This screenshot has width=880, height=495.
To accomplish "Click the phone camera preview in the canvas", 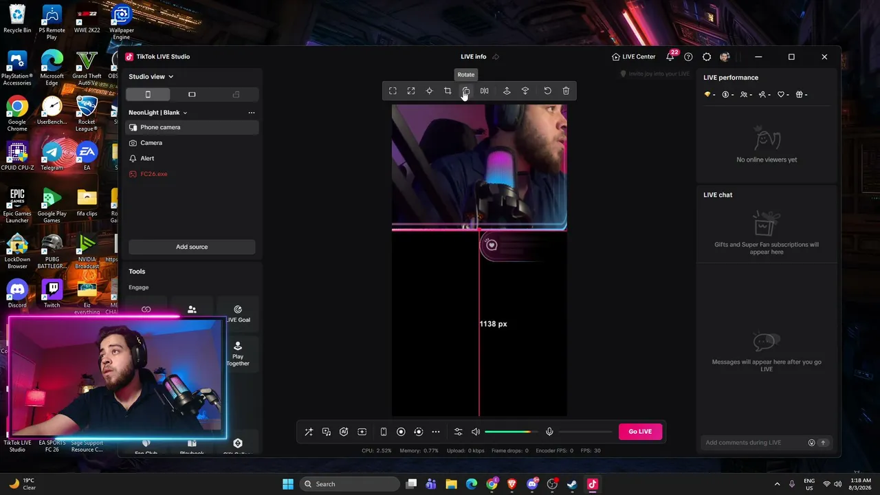I will click(479, 167).
